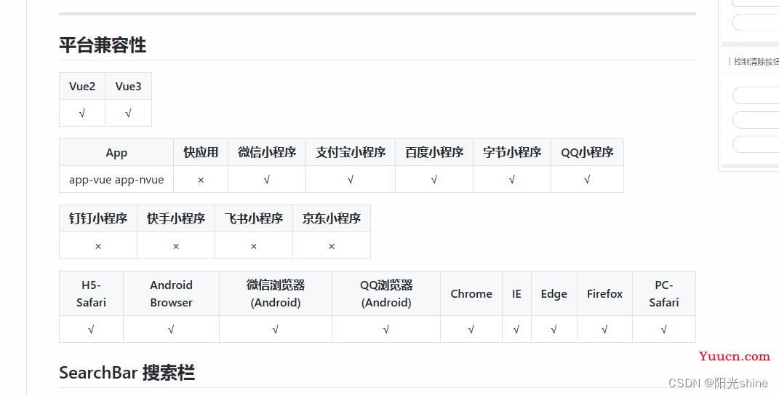Click the check mark under H5-Safari
The height and width of the screenshot is (396, 779).
click(x=91, y=329)
